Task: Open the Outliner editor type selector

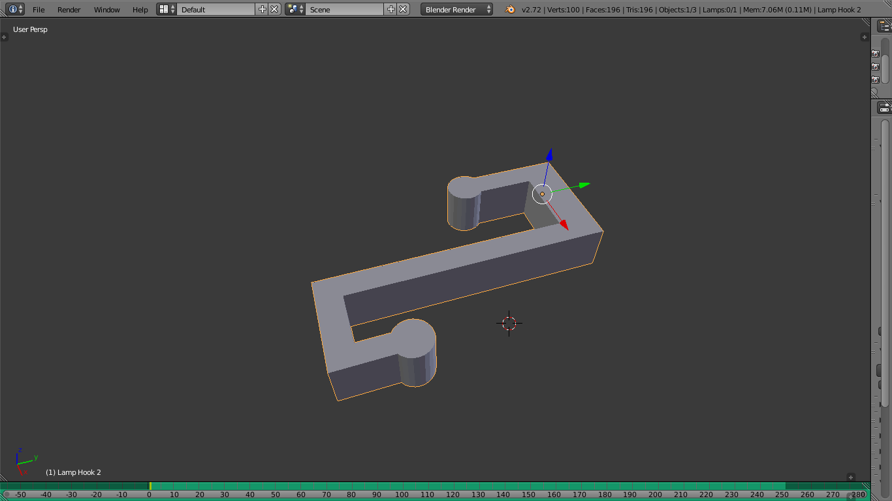Action: coord(885,26)
